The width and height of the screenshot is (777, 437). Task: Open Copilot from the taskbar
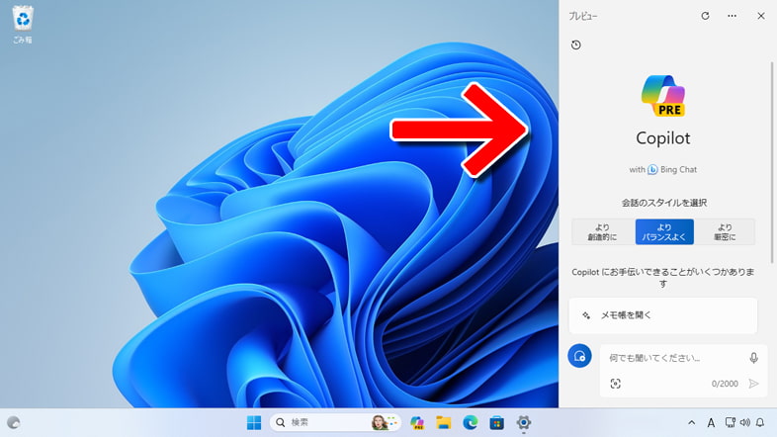point(417,422)
